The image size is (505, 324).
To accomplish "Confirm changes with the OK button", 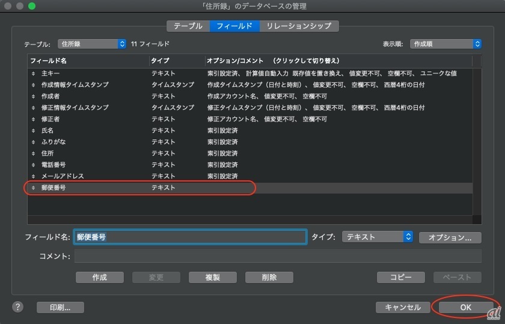I will coord(466,308).
